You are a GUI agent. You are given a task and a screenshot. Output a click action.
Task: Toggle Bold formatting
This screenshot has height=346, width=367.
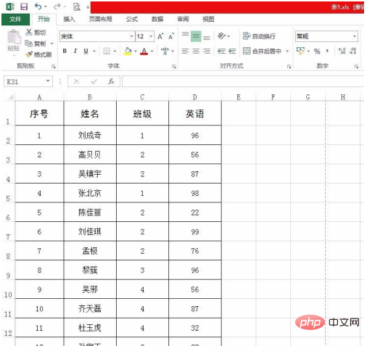point(65,51)
